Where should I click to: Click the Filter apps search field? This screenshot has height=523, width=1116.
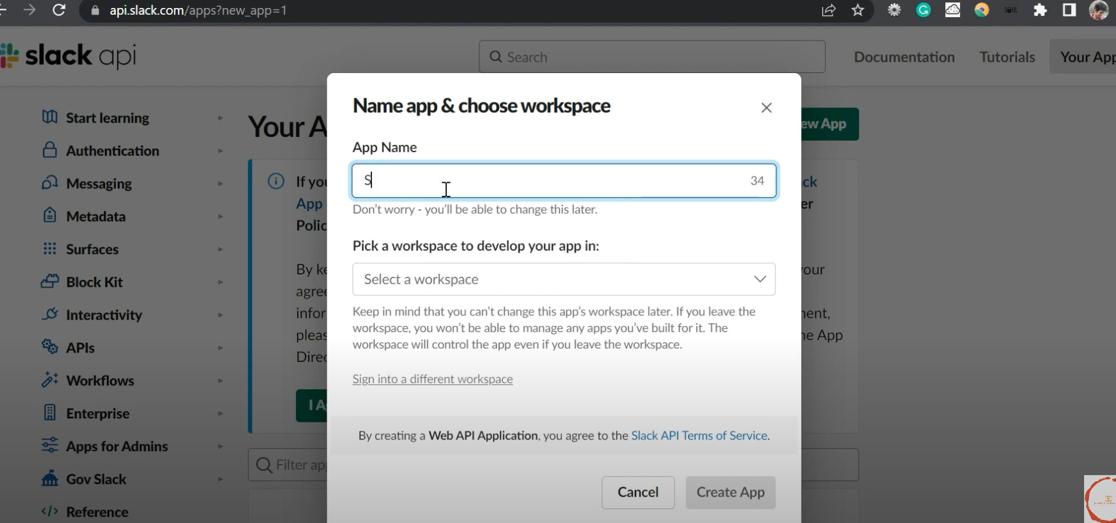pyautogui.click(x=289, y=465)
